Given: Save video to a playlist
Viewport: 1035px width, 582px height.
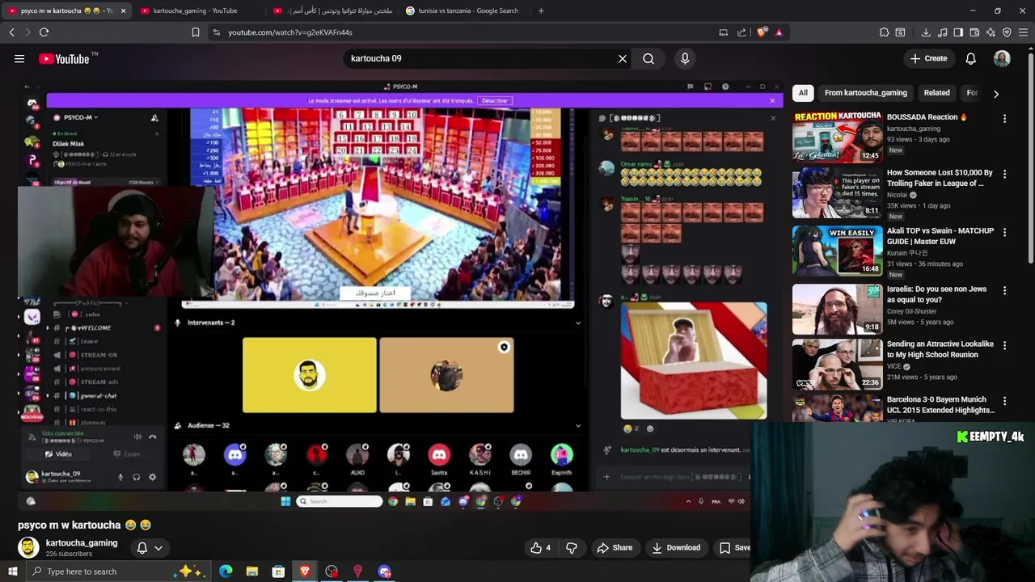Looking at the screenshot, I should coord(734,548).
